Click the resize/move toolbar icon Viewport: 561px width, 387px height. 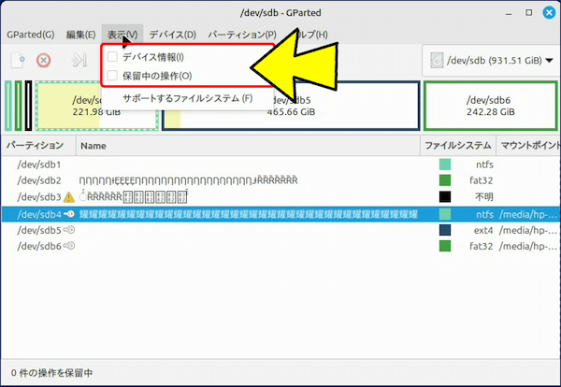79,60
